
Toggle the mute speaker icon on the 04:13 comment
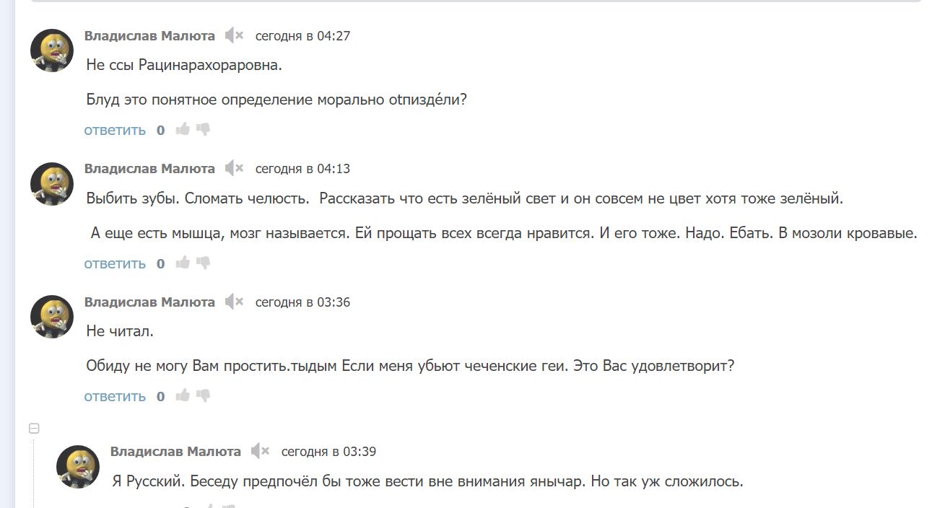234,169
